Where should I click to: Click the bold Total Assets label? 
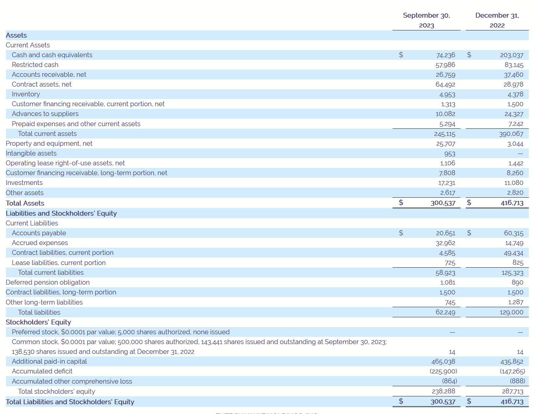pyautogui.click(x=25, y=203)
